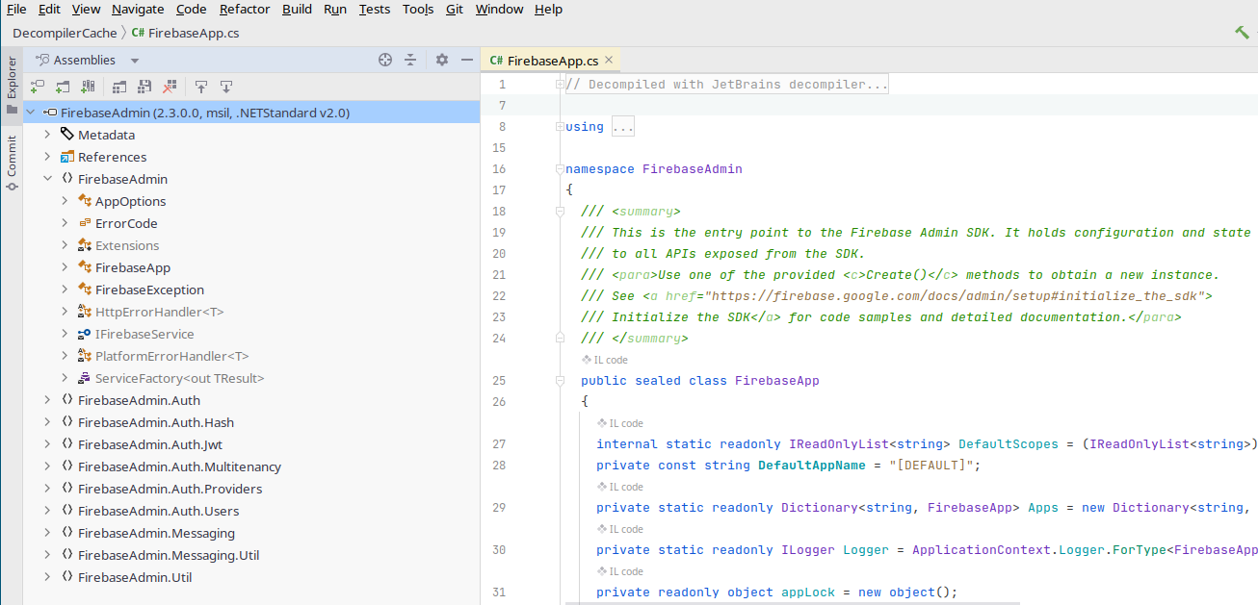Screen dimensions: 1258x605
Task: Click the IFirebaseService interface icon
Action: 85,334
